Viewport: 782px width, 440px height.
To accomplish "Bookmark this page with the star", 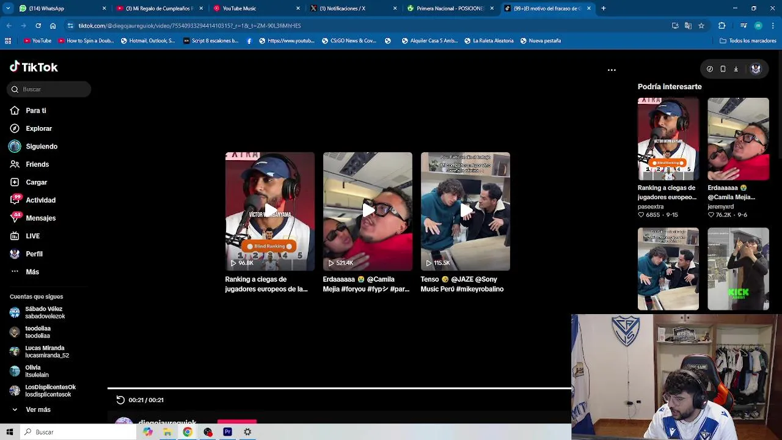I will pyautogui.click(x=701, y=26).
